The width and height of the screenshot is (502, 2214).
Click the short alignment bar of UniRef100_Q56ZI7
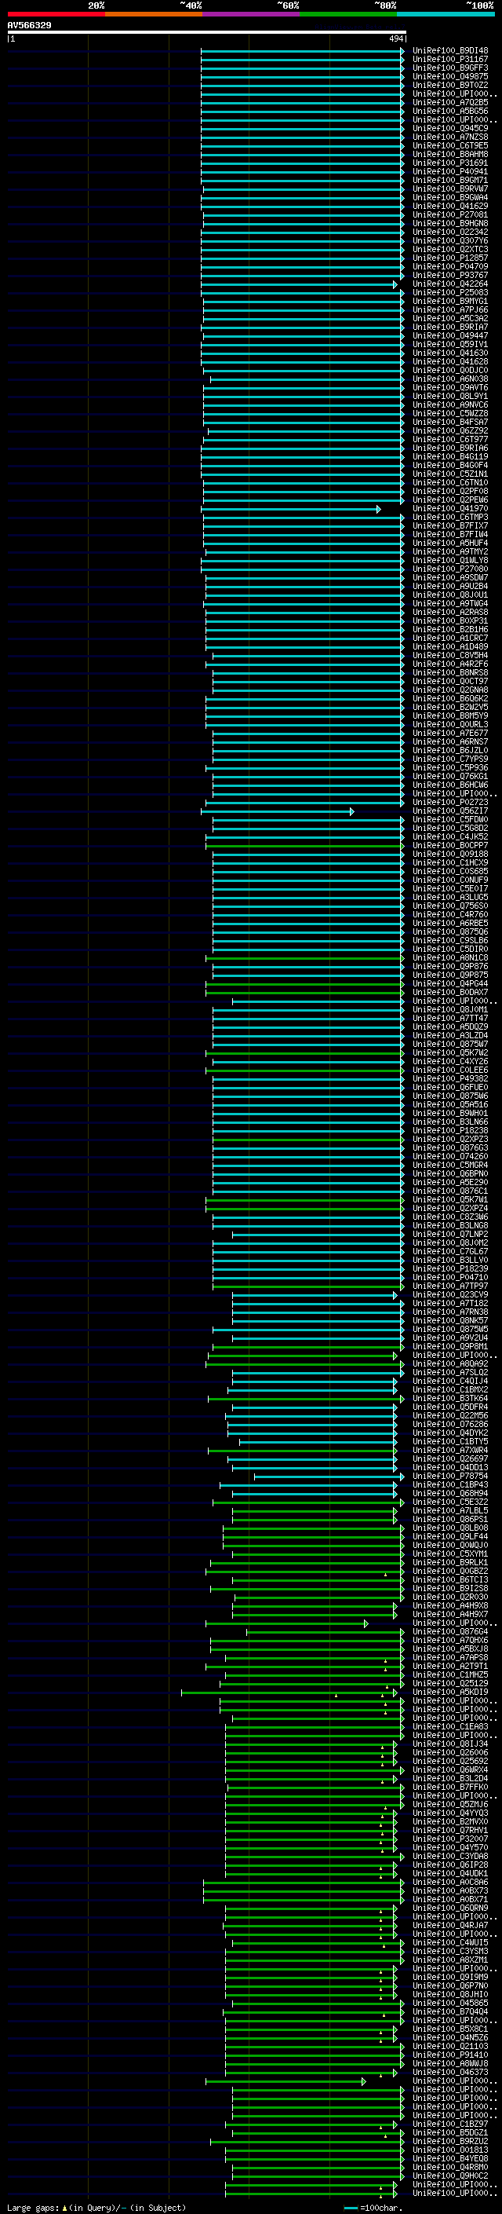tap(277, 811)
